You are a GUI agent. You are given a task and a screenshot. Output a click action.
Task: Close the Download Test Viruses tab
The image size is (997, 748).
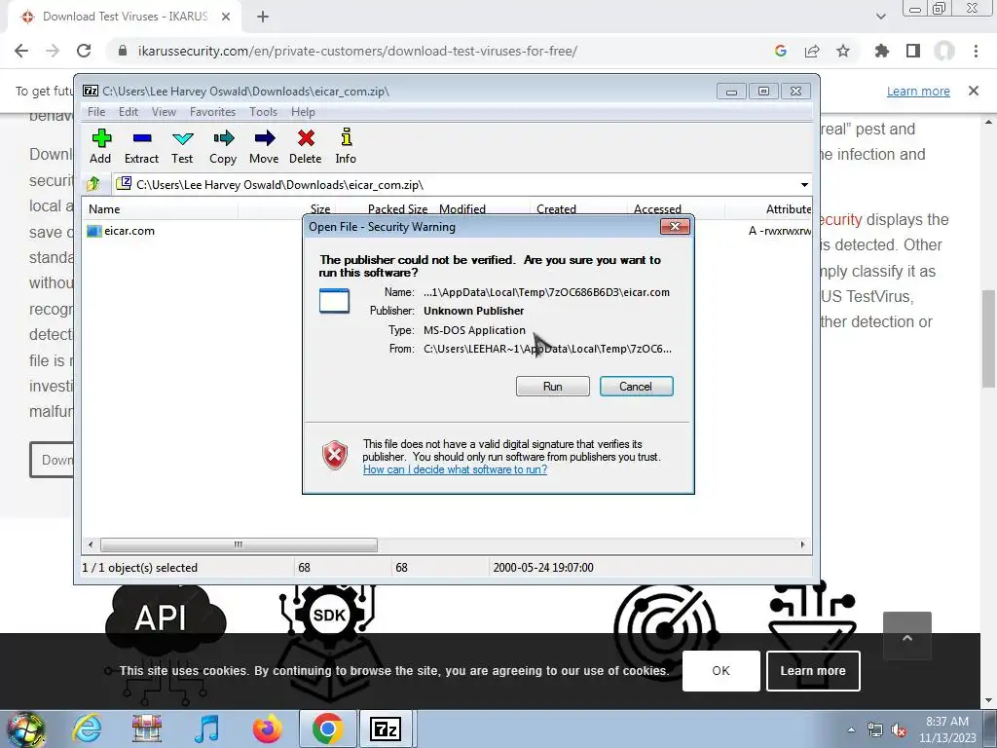tap(226, 18)
